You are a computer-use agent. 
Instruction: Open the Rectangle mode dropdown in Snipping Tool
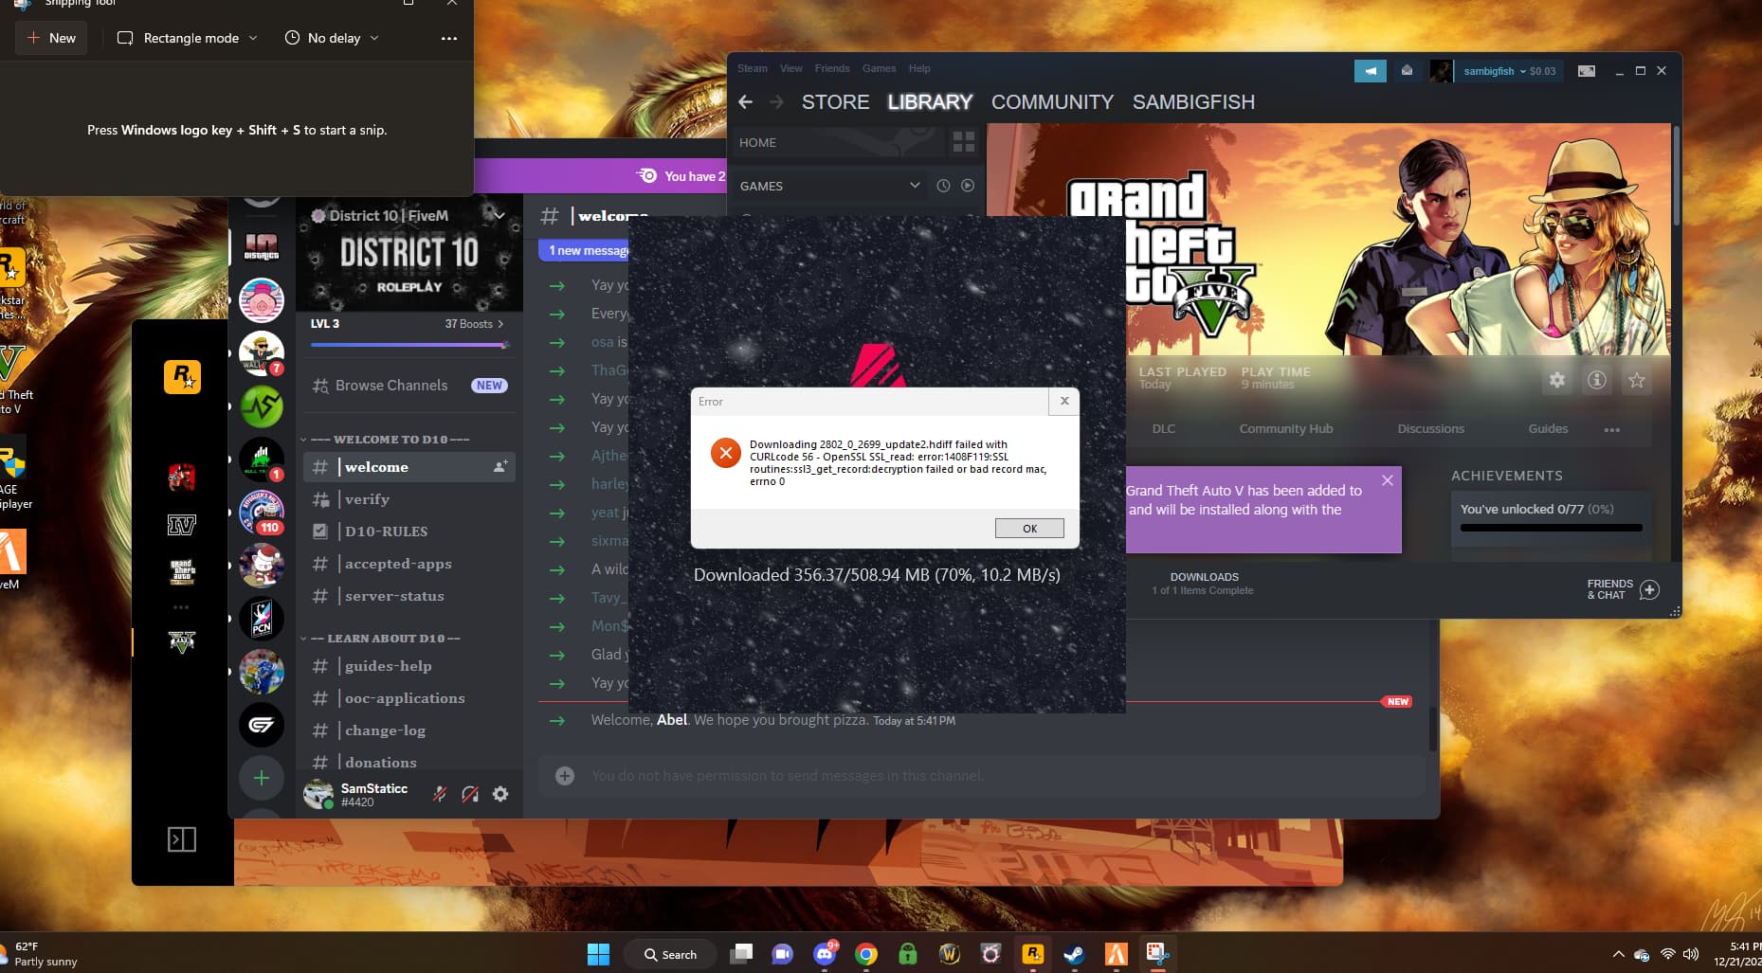click(187, 38)
